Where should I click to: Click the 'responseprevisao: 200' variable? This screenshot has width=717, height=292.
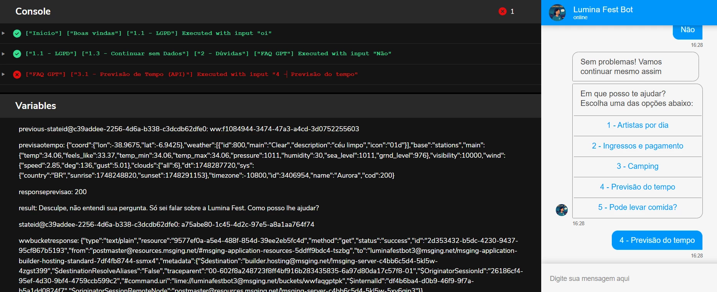click(53, 192)
